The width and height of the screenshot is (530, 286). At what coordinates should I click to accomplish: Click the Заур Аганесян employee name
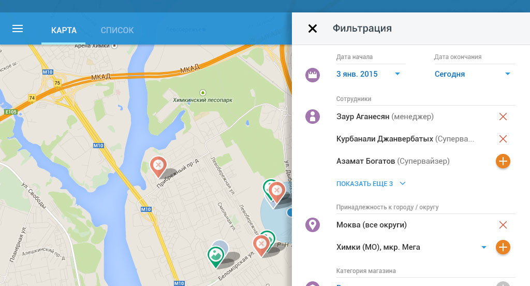click(363, 117)
